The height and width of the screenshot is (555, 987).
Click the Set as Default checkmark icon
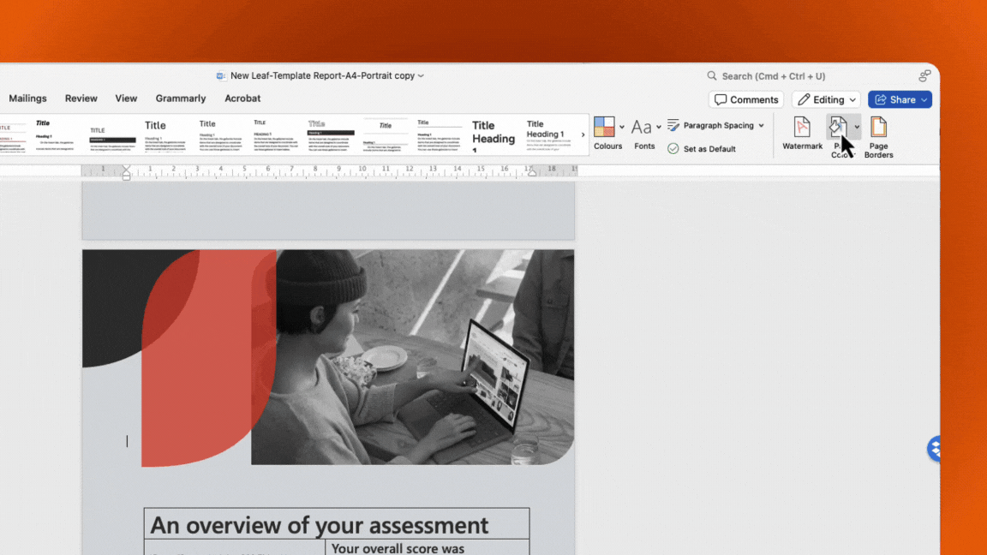coord(673,148)
